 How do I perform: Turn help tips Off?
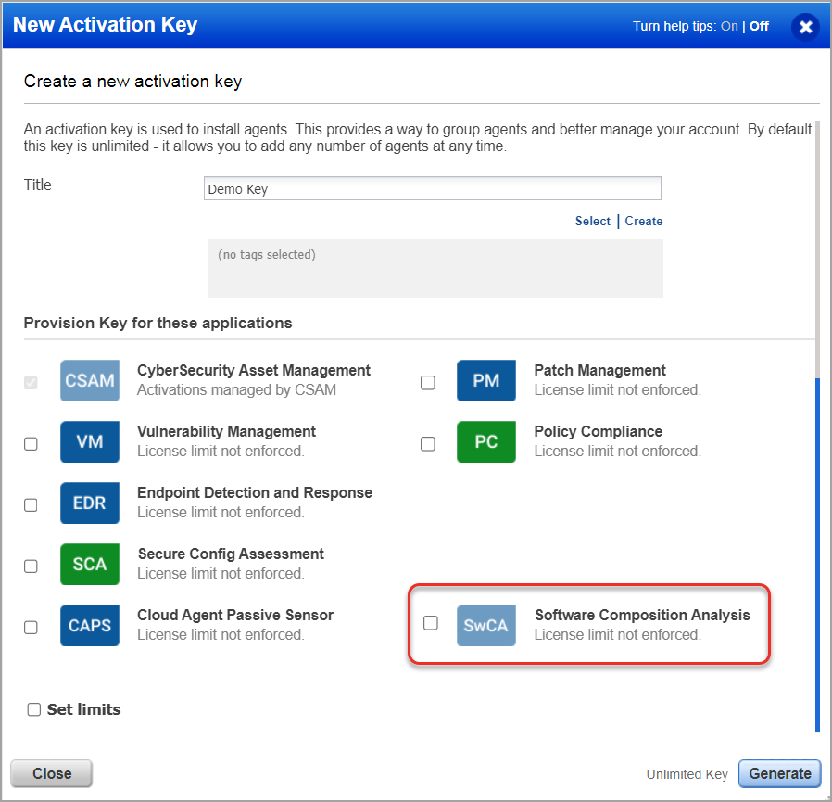[759, 26]
